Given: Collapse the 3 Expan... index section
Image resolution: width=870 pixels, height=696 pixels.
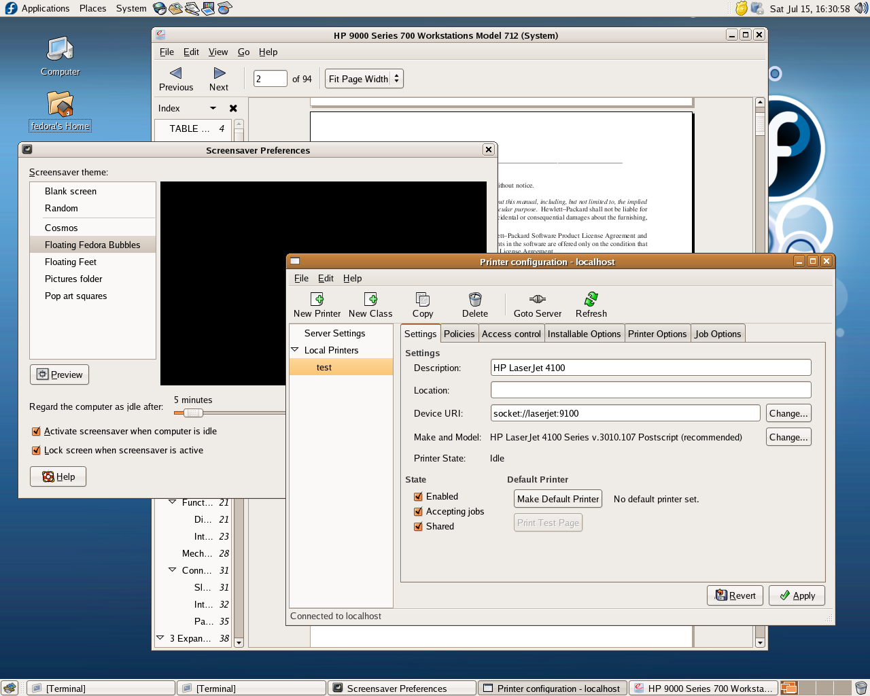Looking at the screenshot, I should pyautogui.click(x=160, y=638).
